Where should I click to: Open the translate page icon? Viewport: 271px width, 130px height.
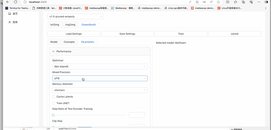(204, 2)
